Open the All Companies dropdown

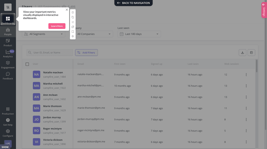point(94,34)
